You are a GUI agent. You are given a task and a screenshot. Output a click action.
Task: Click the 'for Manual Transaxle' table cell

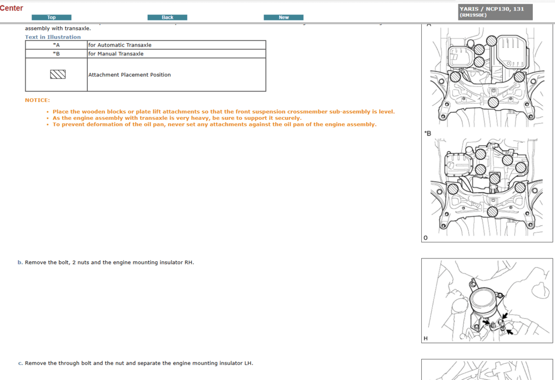pyautogui.click(x=116, y=54)
